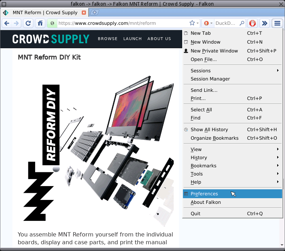Open a new tab with plus button
Image resolution: width=285 pixels, height=251 pixels.
(x=95, y=12)
